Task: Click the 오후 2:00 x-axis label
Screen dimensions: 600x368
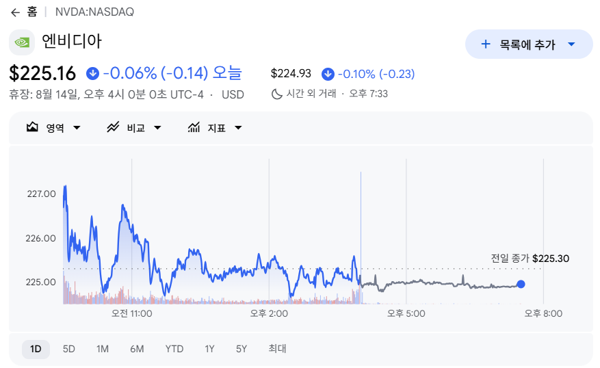Action: (x=269, y=314)
